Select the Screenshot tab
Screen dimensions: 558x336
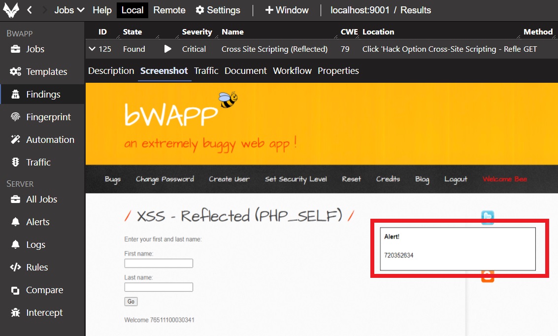164,71
